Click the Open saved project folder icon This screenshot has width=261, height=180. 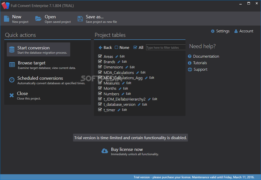click(38, 19)
